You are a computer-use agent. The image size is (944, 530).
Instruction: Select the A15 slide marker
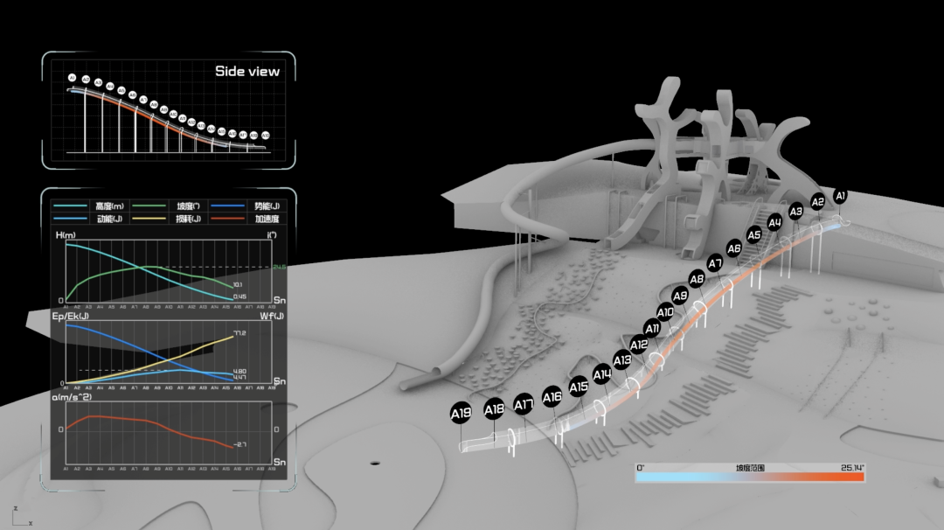(x=578, y=387)
